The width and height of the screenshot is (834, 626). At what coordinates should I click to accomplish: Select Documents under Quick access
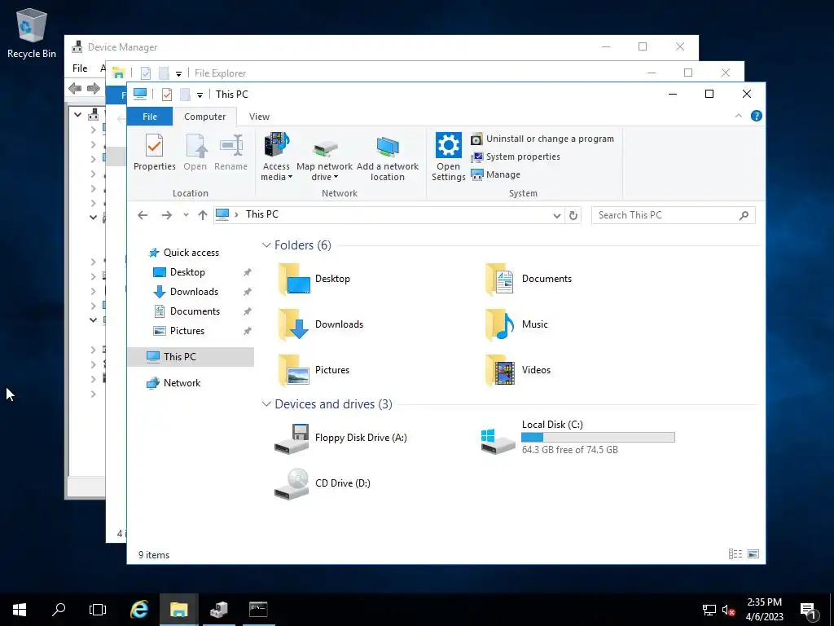195,311
